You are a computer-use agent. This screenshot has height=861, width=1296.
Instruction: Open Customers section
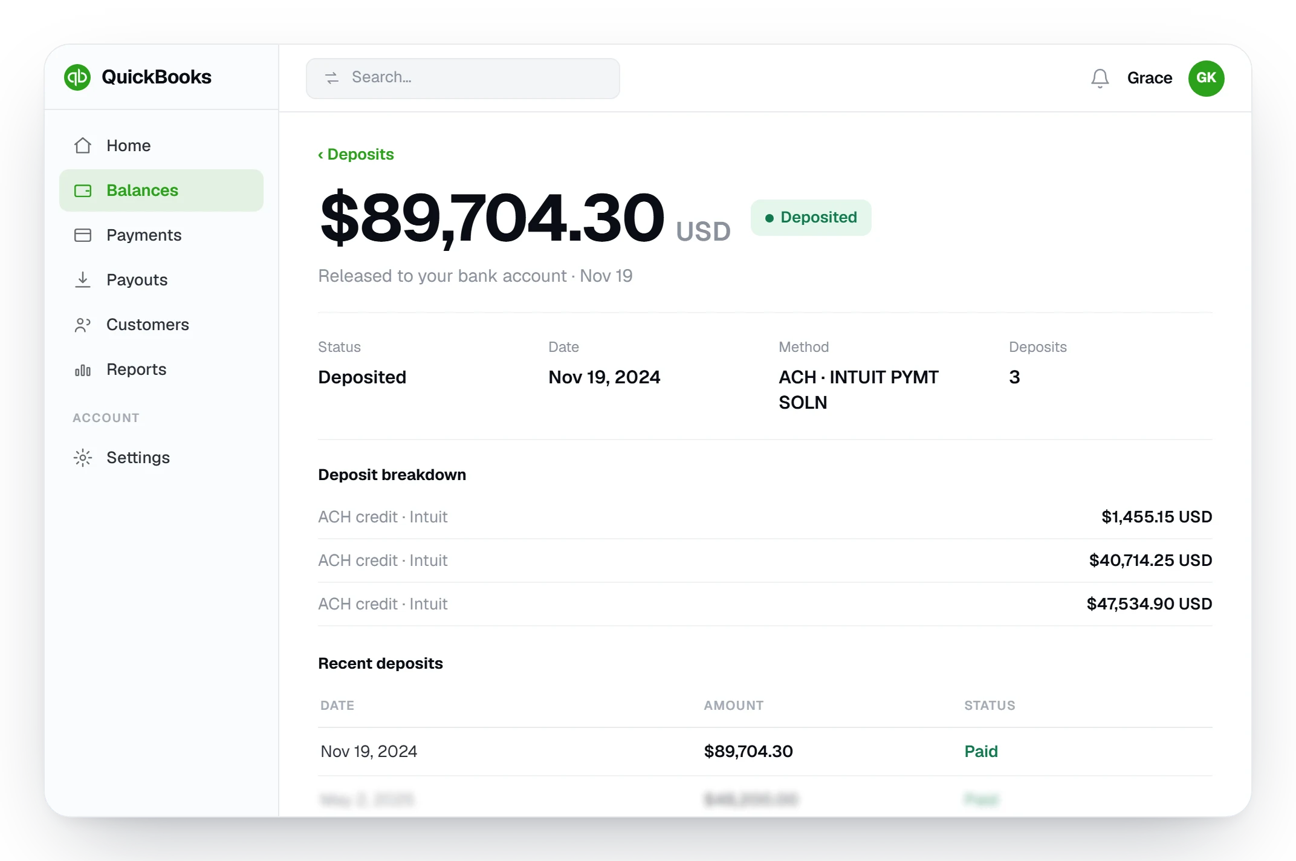161,325
